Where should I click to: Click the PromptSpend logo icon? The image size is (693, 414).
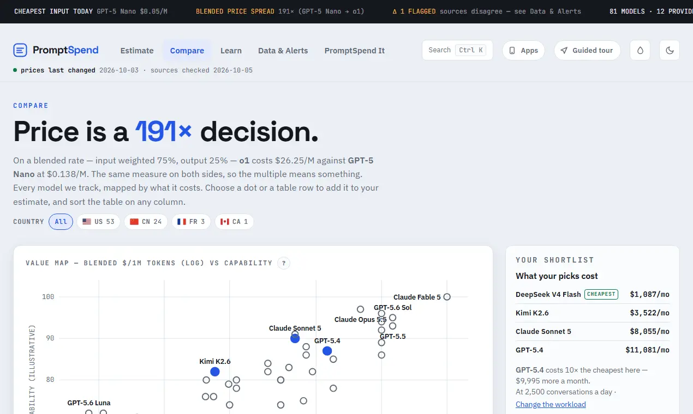tap(20, 51)
